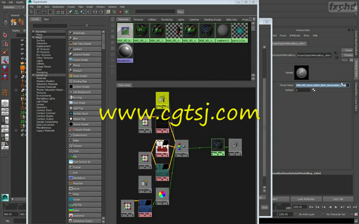Click the show top and bottom tabs icon
The height and width of the screenshot is (224, 359).
tap(50, 12)
